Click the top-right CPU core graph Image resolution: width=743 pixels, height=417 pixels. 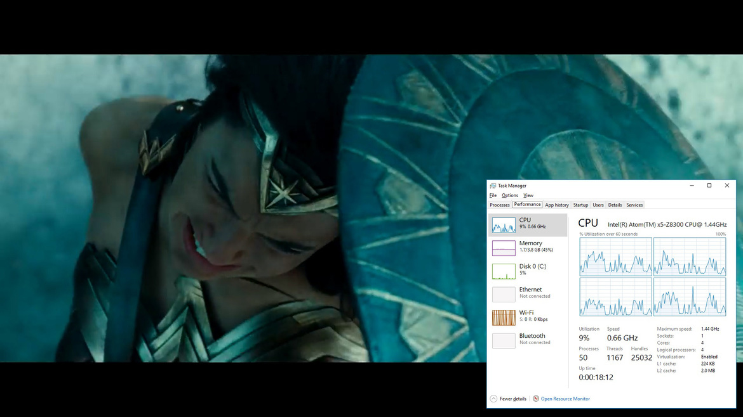(x=690, y=257)
